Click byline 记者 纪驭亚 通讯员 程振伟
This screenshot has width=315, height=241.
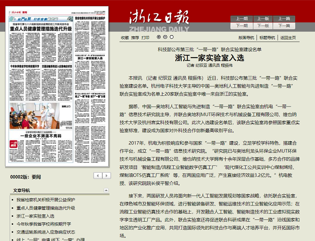point(210,65)
